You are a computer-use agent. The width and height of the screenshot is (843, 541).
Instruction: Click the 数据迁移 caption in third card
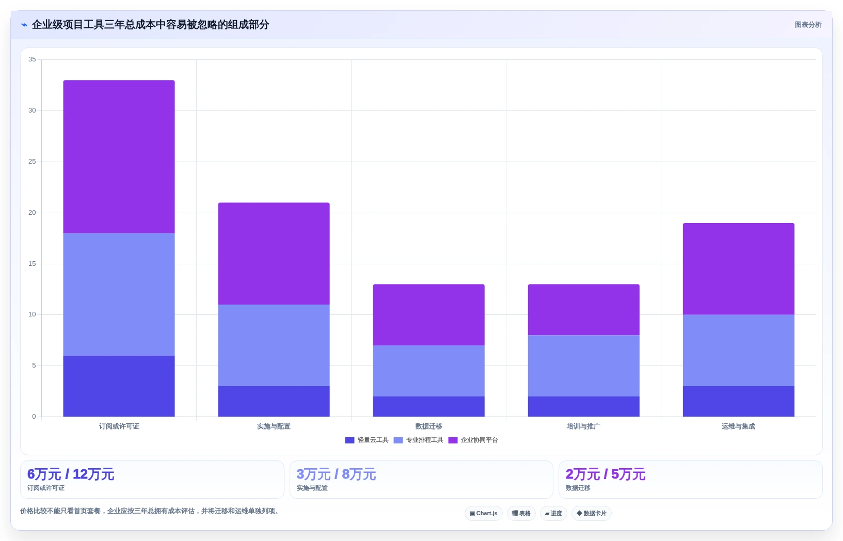click(578, 488)
